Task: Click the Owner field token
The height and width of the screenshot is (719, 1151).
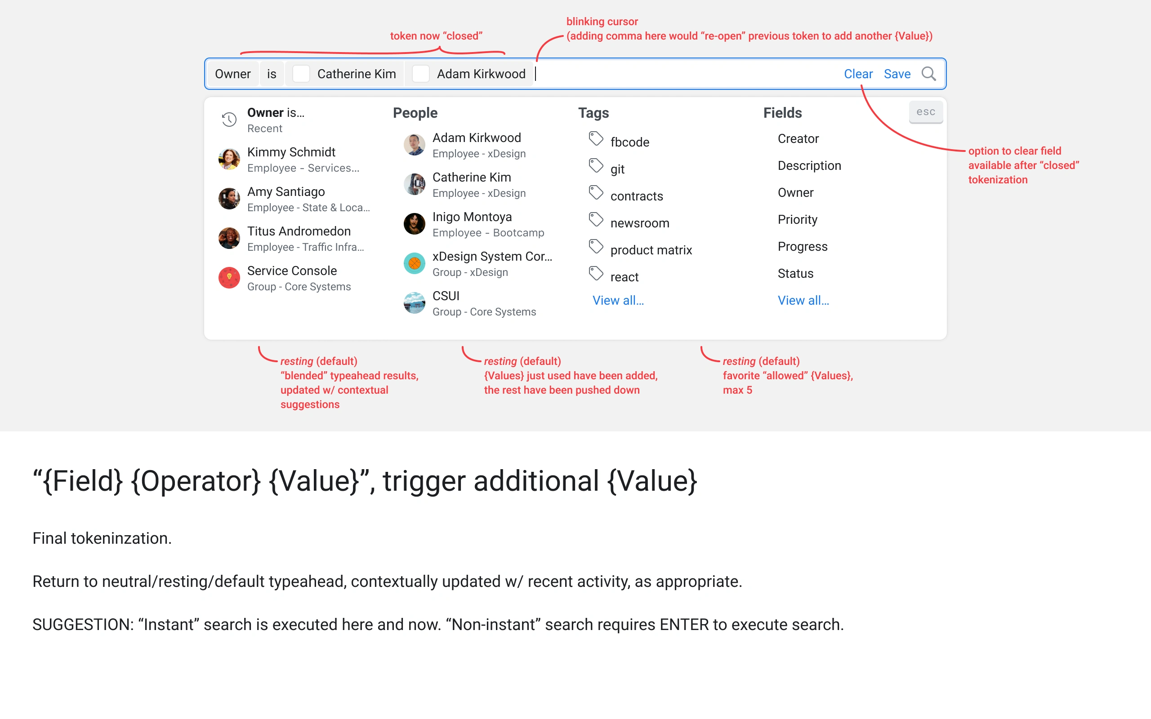Action: click(232, 74)
